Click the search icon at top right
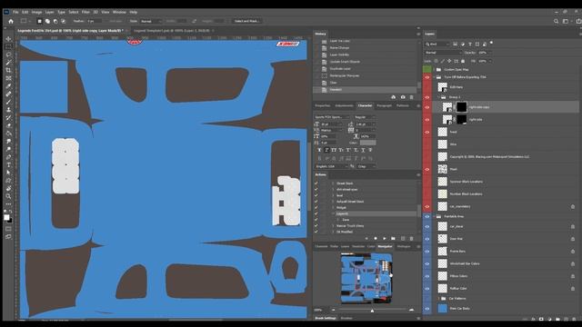This screenshot has width=582, height=327. (556, 21)
